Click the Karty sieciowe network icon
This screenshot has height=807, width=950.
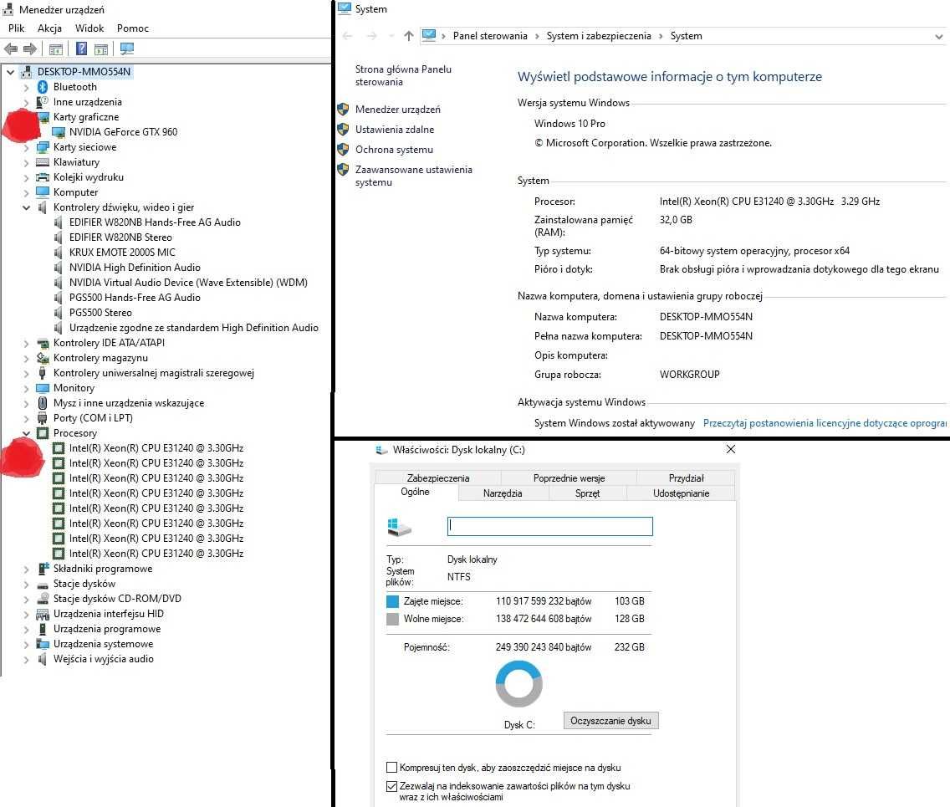click(43, 147)
